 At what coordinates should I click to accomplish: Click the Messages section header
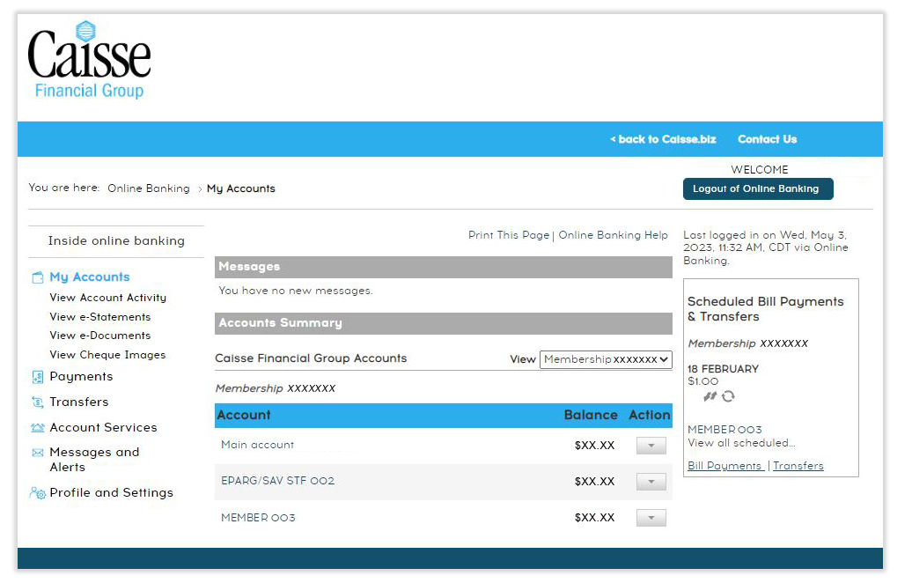pyautogui.click(x=443, y=267)
